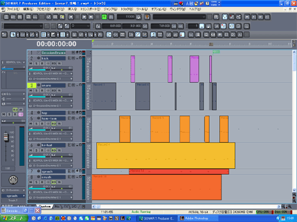Click the hi-hat track name field
This screenshot has width=297, height=222.
53,145
